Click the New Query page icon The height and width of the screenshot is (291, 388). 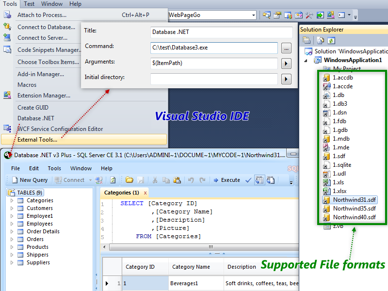[15, 180]
